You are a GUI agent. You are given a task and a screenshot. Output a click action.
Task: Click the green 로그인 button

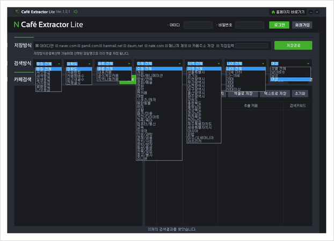tap(279, 25)
